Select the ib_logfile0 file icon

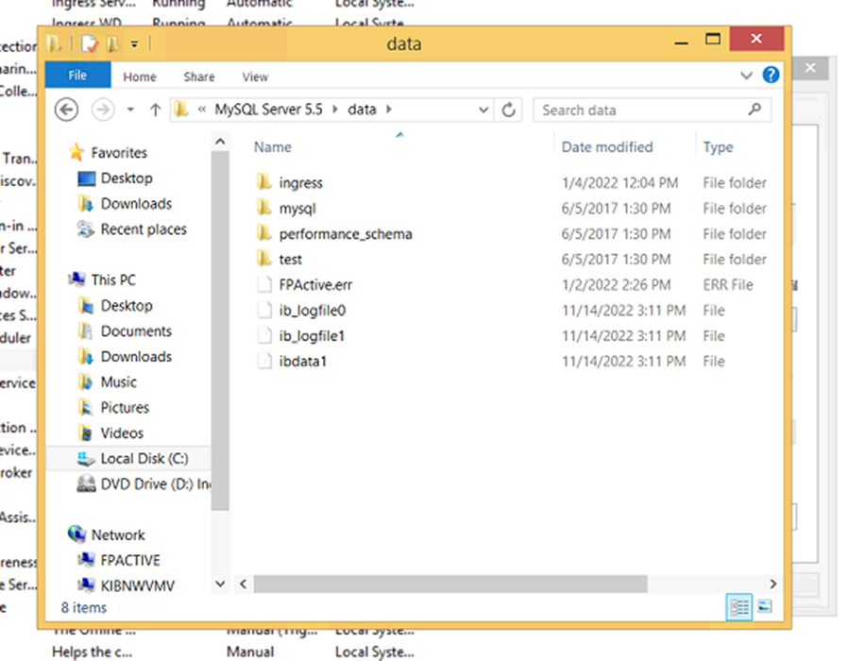pyautogui.click(x=264, y=310)
